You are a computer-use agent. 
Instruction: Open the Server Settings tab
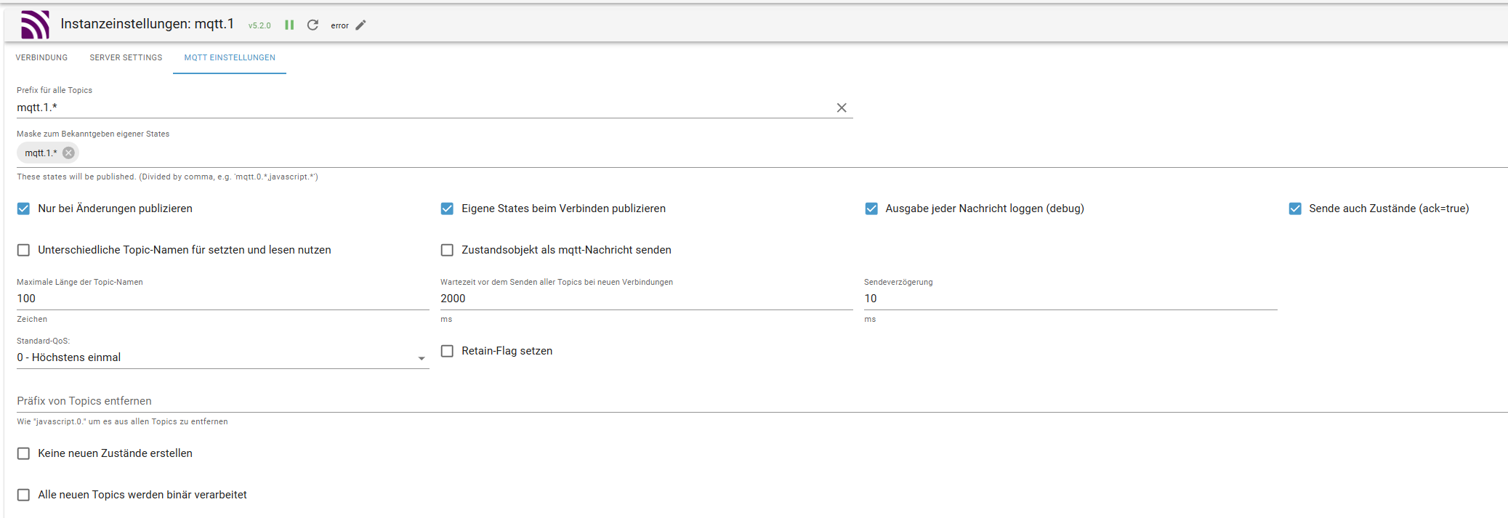click(126, 57)
